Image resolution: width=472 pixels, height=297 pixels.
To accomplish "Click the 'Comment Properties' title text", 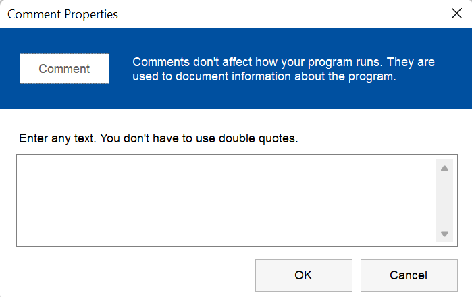I will (63, 14).
